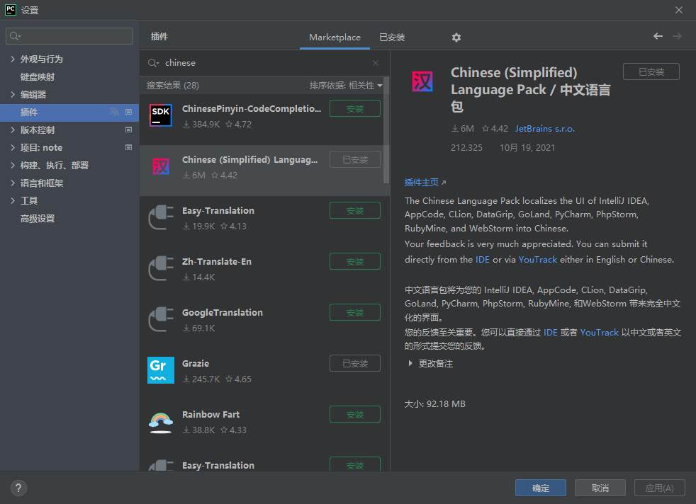Click the ChinesePinyin-CodeCompletion SDK icon
Screen dimensions: 696x504
(161, 115)
